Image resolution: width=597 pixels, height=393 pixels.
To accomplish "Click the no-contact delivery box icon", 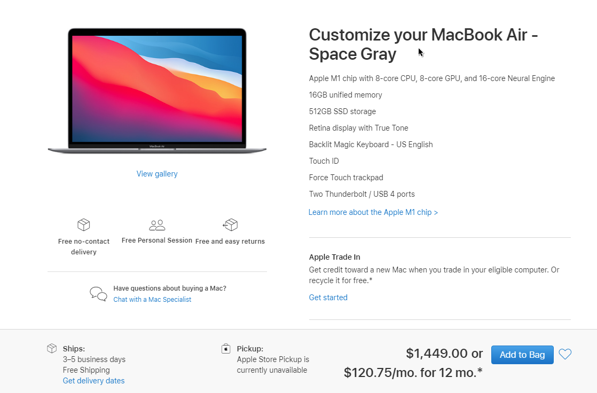I will (83, 225).
